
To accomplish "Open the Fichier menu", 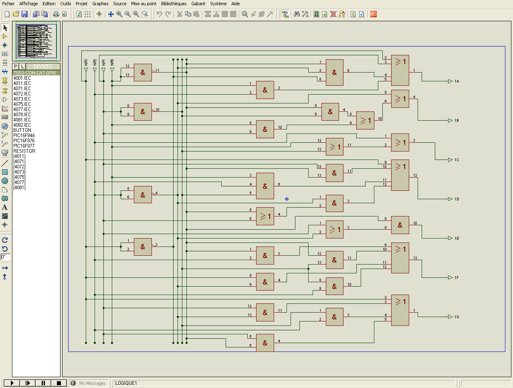I will pyautogui.click(x=8, y=4).
